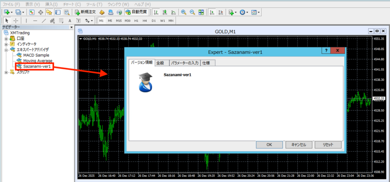Expand the 口座 (Accounts) tree node
Viewport: 390px width, 182px height.
click(6, 38)
